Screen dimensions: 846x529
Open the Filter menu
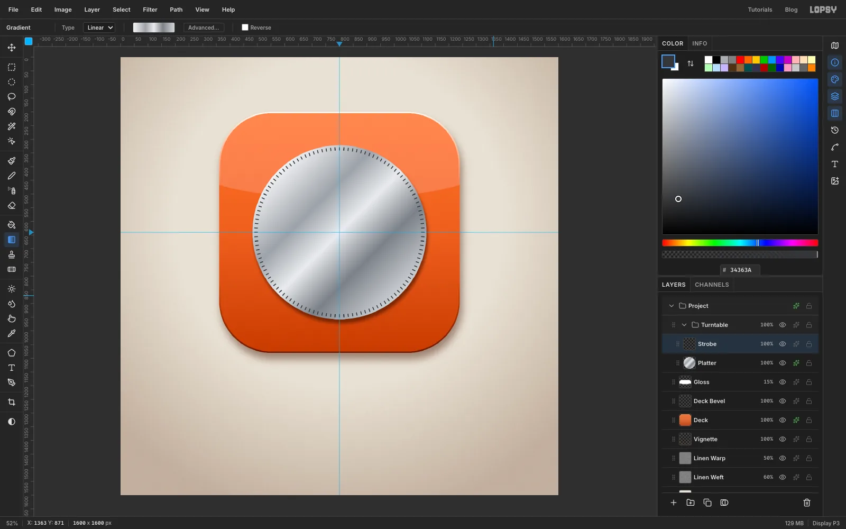pyautogui.click(x=150, y=10)
